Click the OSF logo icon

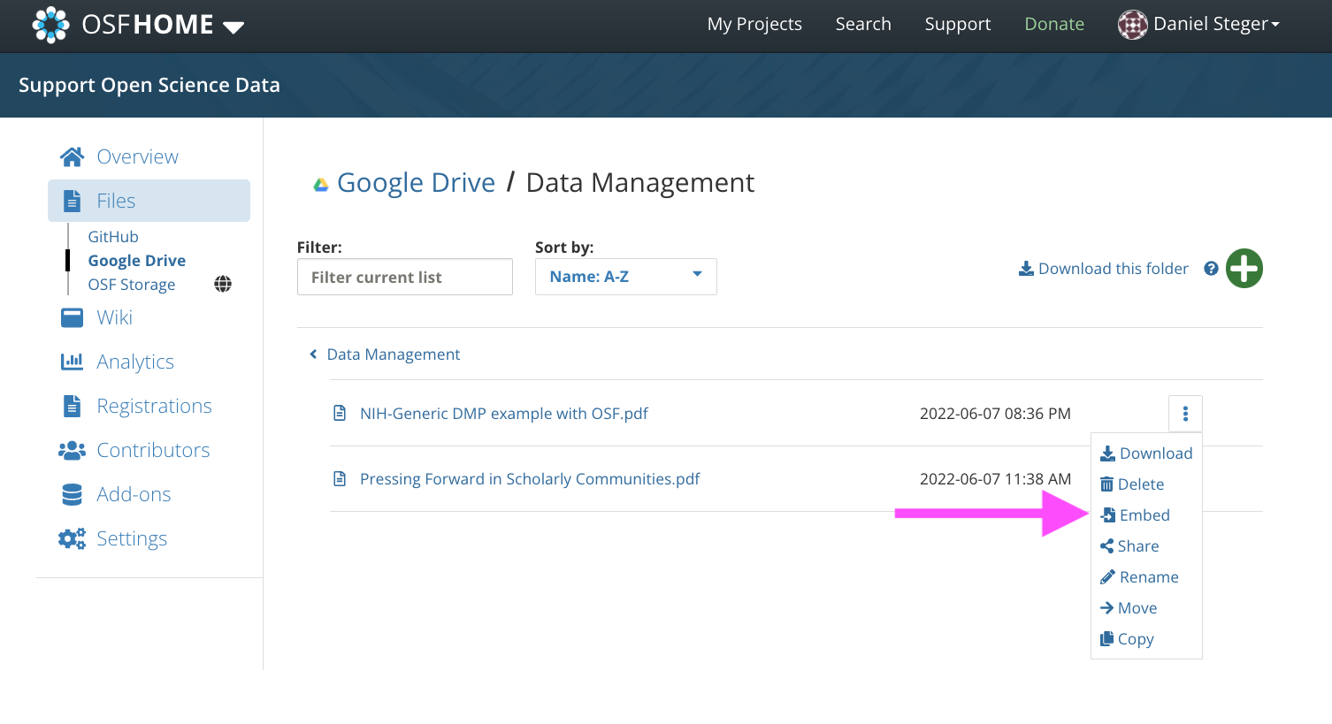[x=50, y=25]
